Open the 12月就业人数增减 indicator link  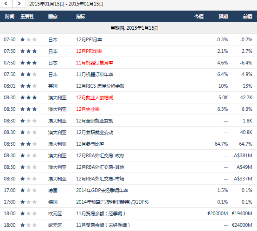pos(95,98)
